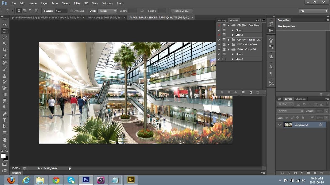The image size is (330, 185).
Task: Switch to the Channels tab
Action: [x=300, y=99]
